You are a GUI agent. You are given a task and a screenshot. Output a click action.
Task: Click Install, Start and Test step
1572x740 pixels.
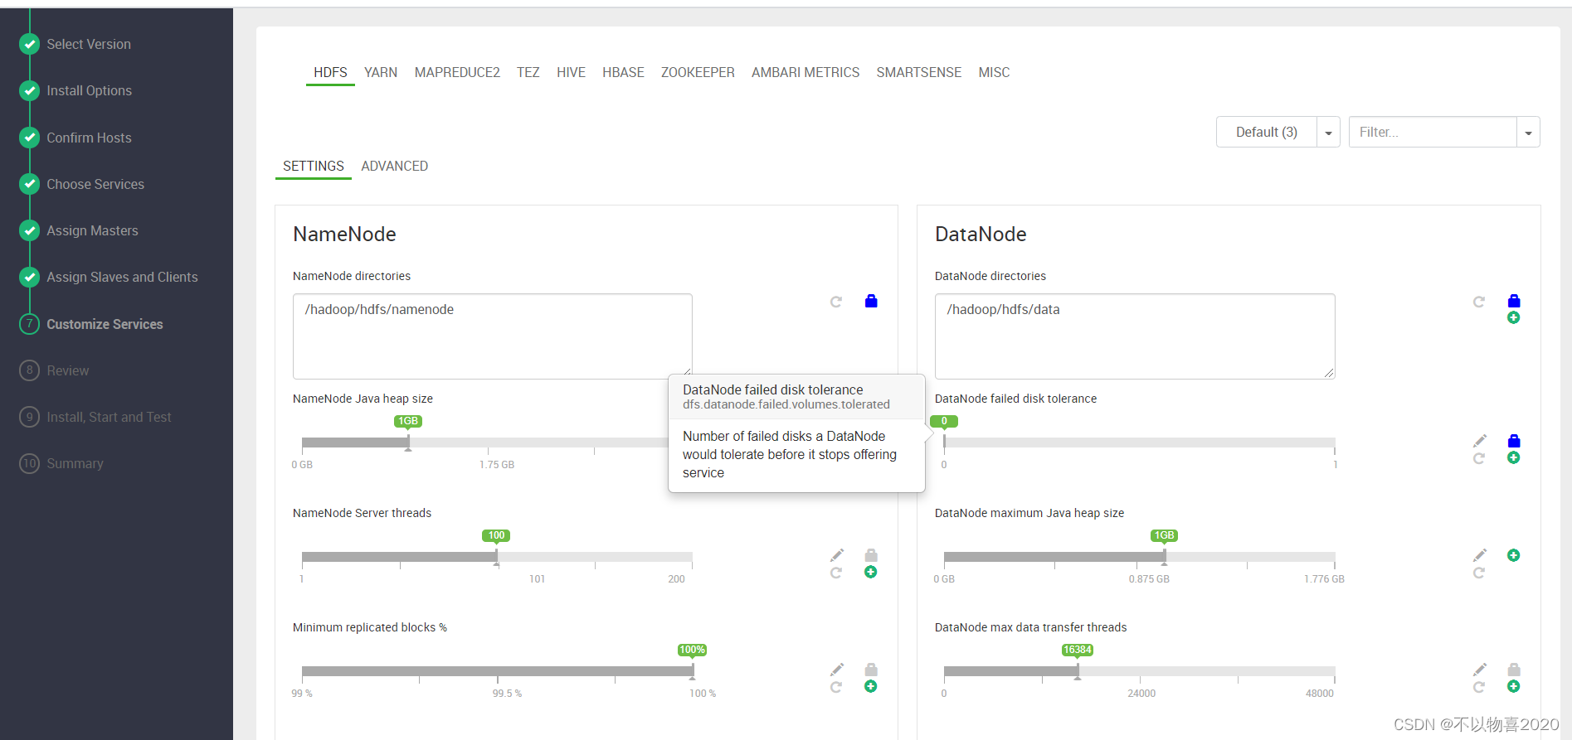[x=109, y=417]
